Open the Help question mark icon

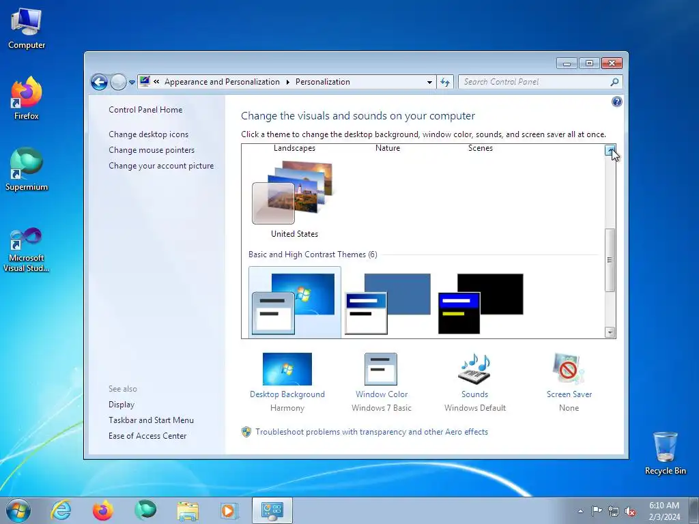point(616,102)
